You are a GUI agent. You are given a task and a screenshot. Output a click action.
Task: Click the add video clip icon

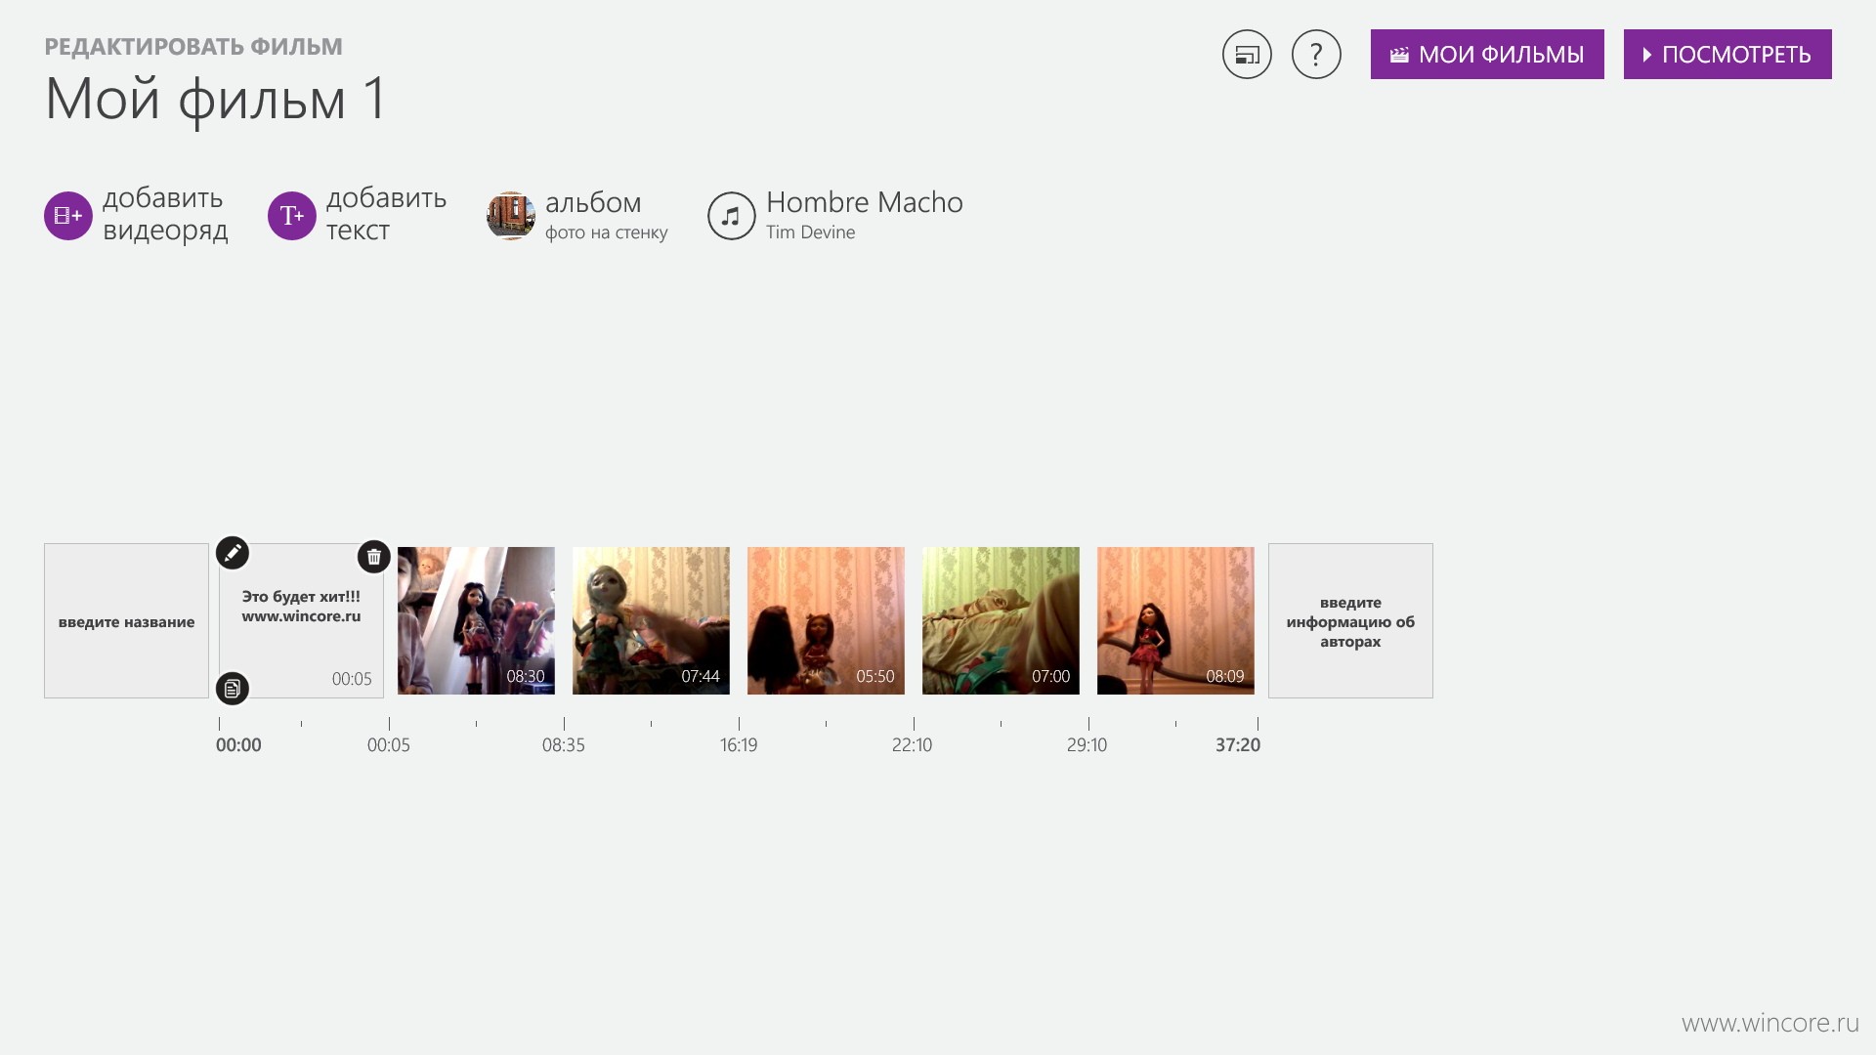(68, 216)
